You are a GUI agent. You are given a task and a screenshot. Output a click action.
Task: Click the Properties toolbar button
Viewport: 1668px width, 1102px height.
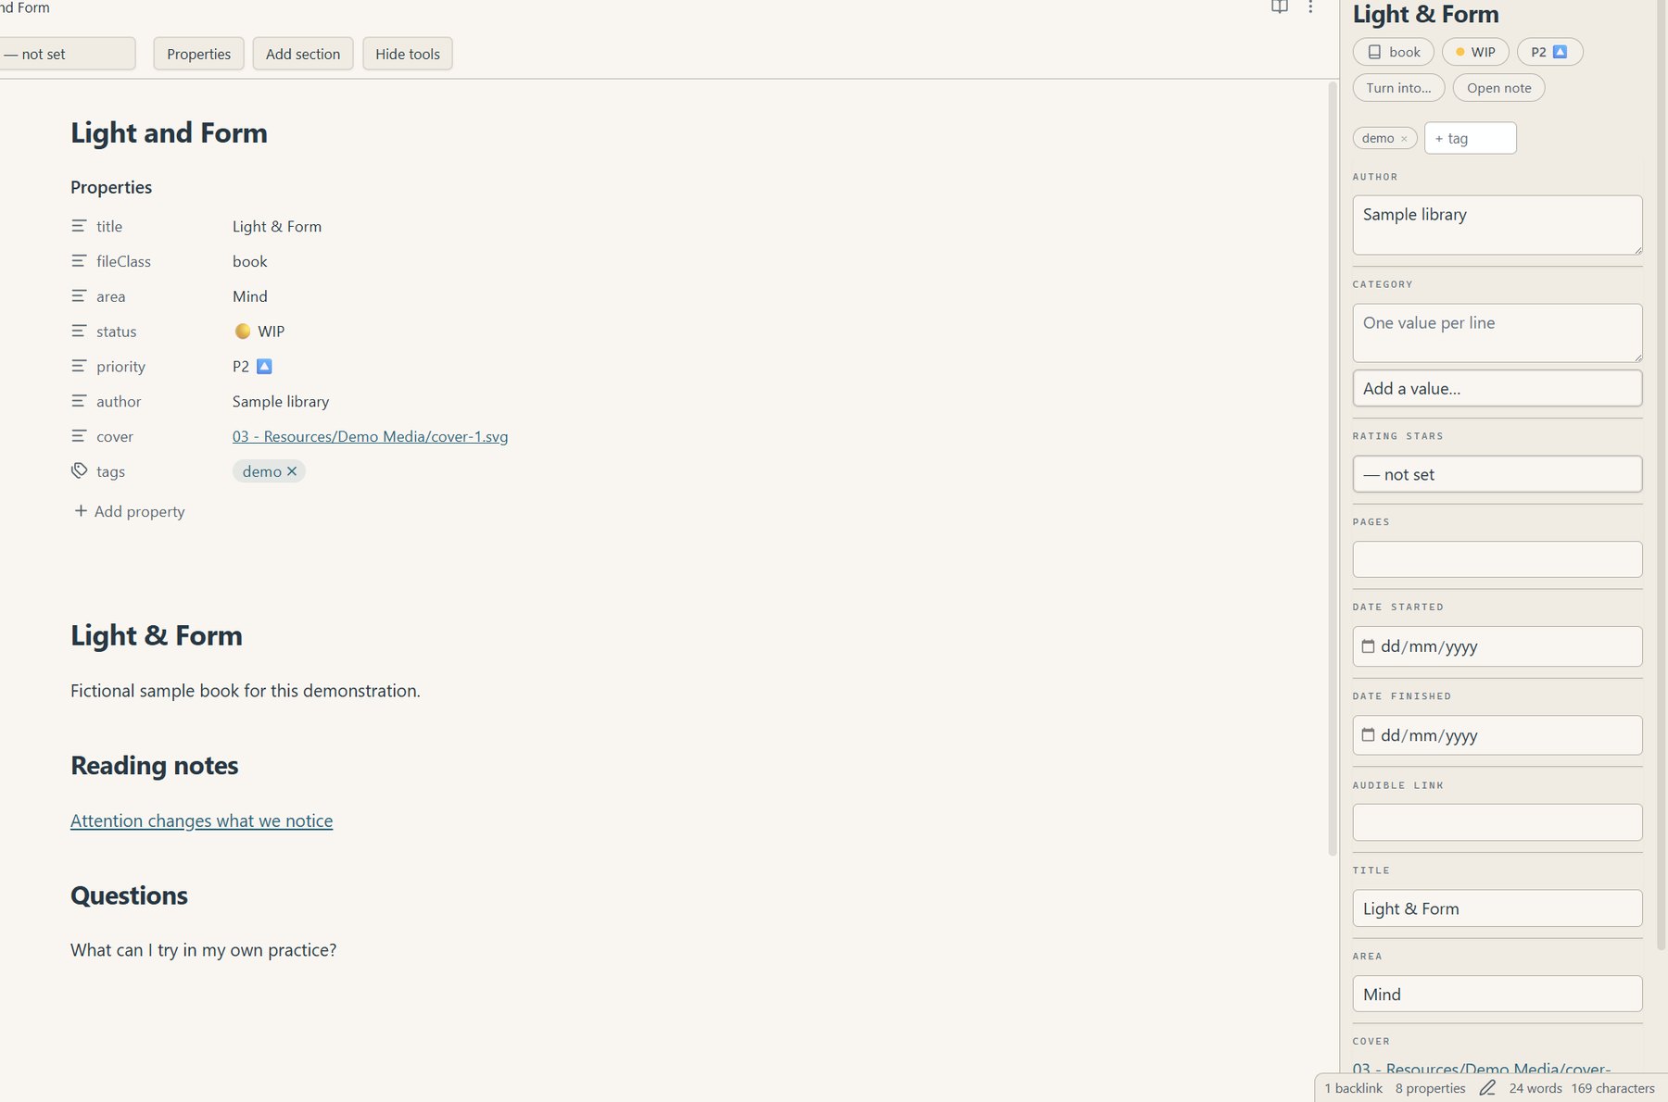point(198,54)
